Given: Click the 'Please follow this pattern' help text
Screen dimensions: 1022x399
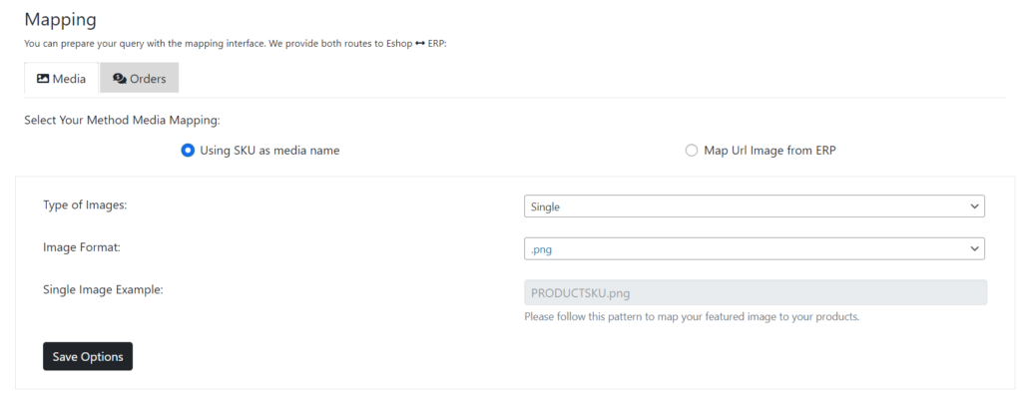Looking at the screenshot, I should point(692,317).
